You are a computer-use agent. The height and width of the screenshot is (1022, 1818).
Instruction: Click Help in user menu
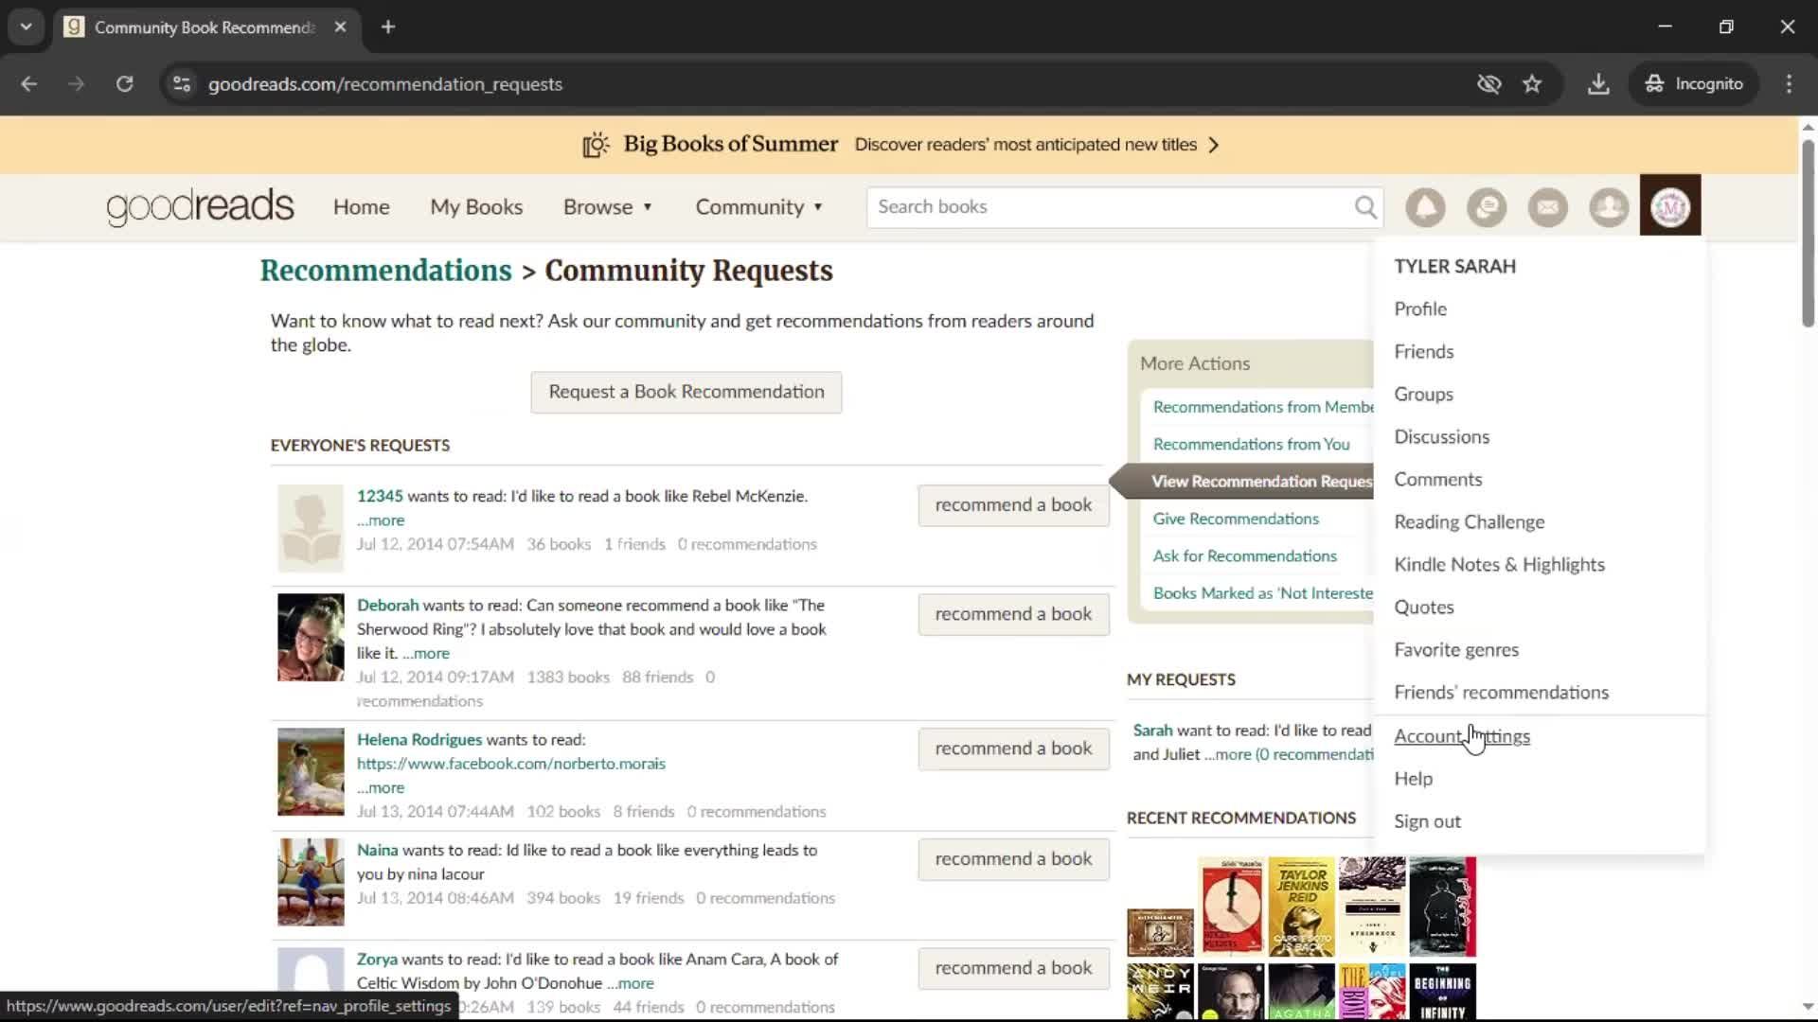[1413, 778]
